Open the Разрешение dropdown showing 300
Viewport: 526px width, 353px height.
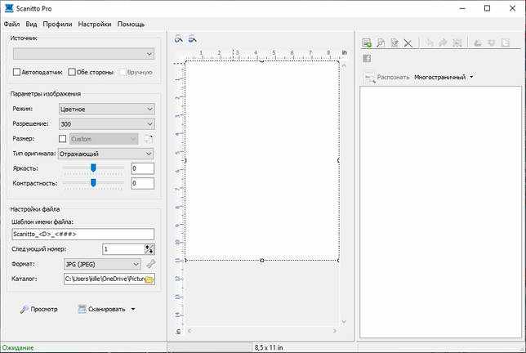(107, 124)
